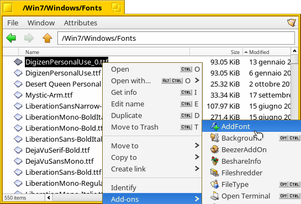Sort by the Modified column header
This screenshot has height=204, width=301.
(x=267, y=52)
